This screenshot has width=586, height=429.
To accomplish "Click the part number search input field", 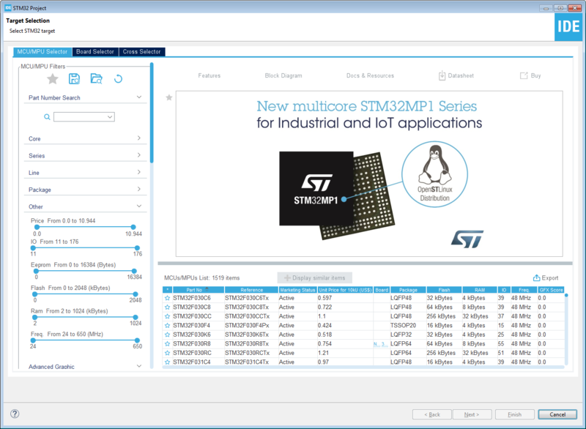I will 85,116.
